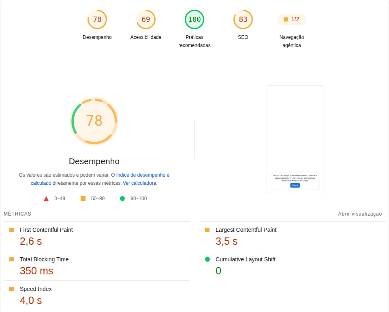Click the '50–89' legend range text

click(98, 199)
